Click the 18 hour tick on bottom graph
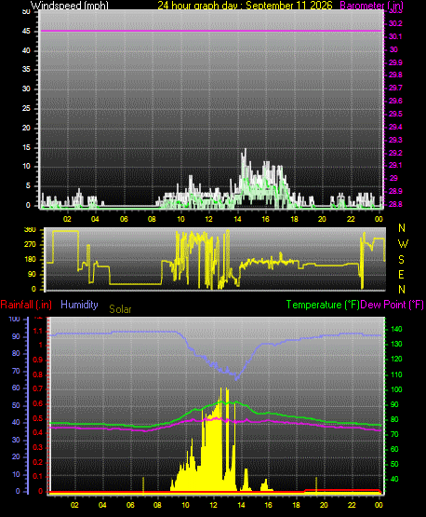 297,505
